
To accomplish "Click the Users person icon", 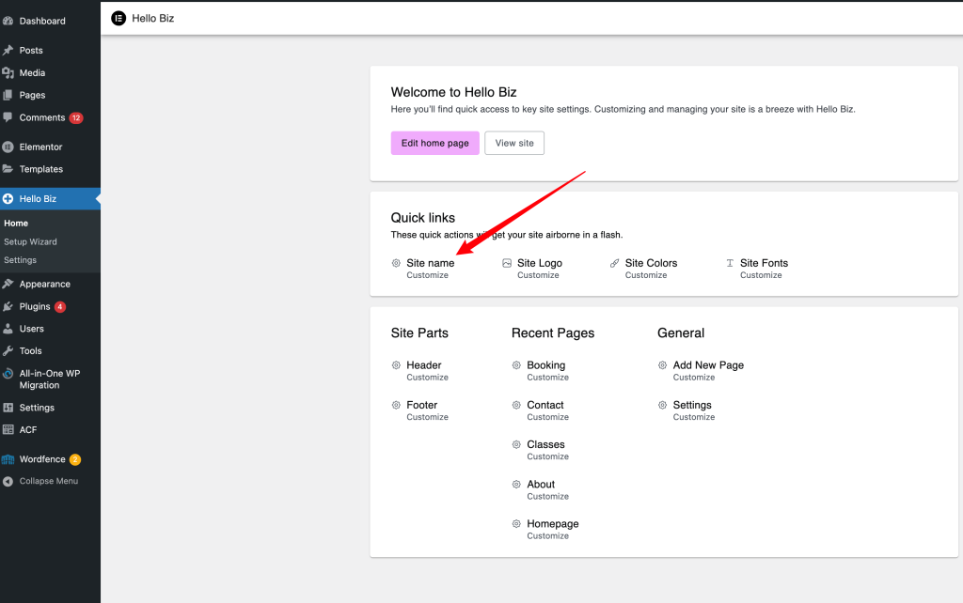I will [x=8, y=329].
